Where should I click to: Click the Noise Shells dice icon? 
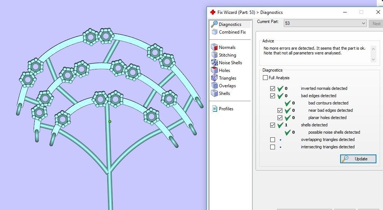tap(214, 62)
